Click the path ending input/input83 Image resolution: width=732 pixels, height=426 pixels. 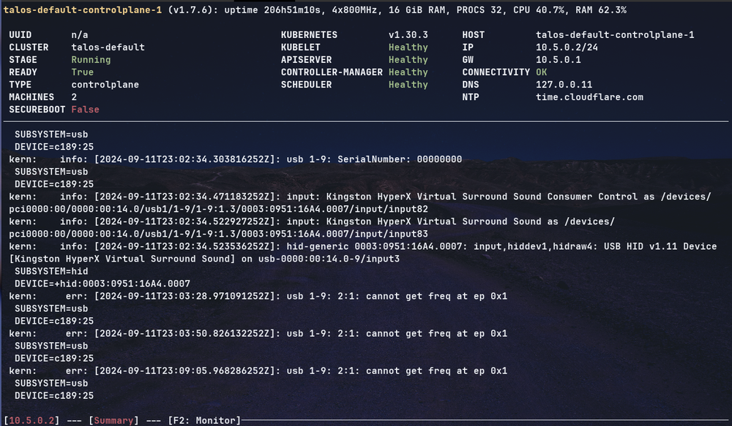point(218,234)
